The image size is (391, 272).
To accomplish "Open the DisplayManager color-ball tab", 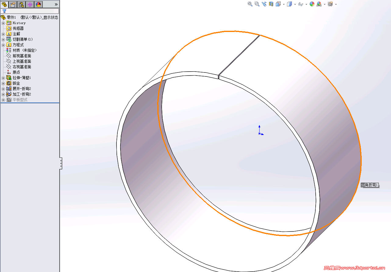I will pos(38,4).
